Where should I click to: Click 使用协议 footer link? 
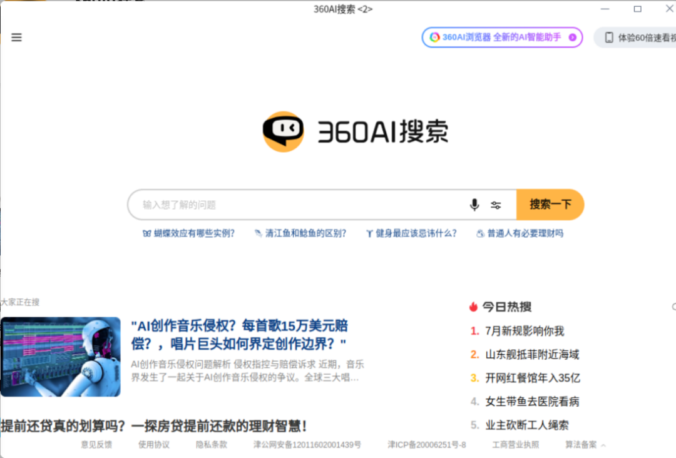pos(154,445)
